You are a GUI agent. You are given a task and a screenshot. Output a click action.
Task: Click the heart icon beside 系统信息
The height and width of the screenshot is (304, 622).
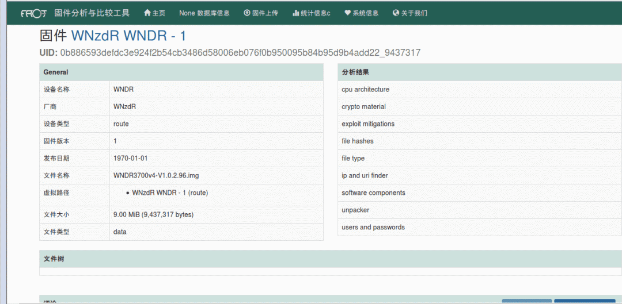click(x=347, y=13)
